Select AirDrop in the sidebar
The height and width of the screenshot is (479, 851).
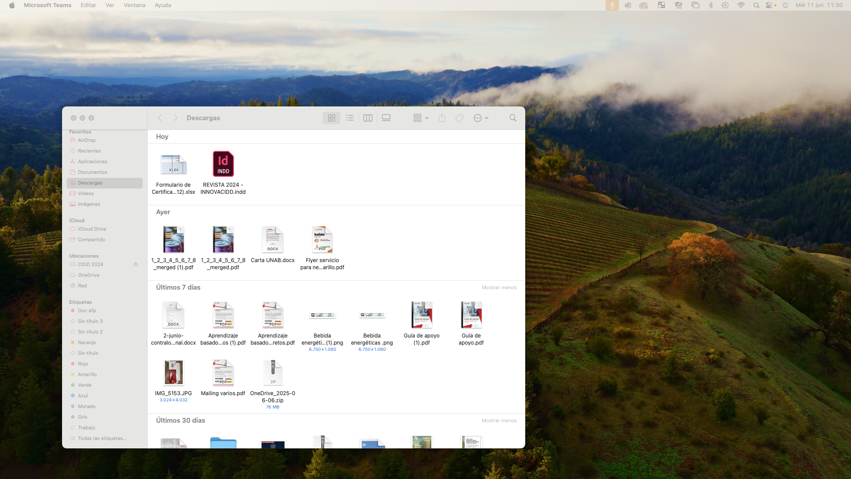pyautogui.click(x=105, y=140)
